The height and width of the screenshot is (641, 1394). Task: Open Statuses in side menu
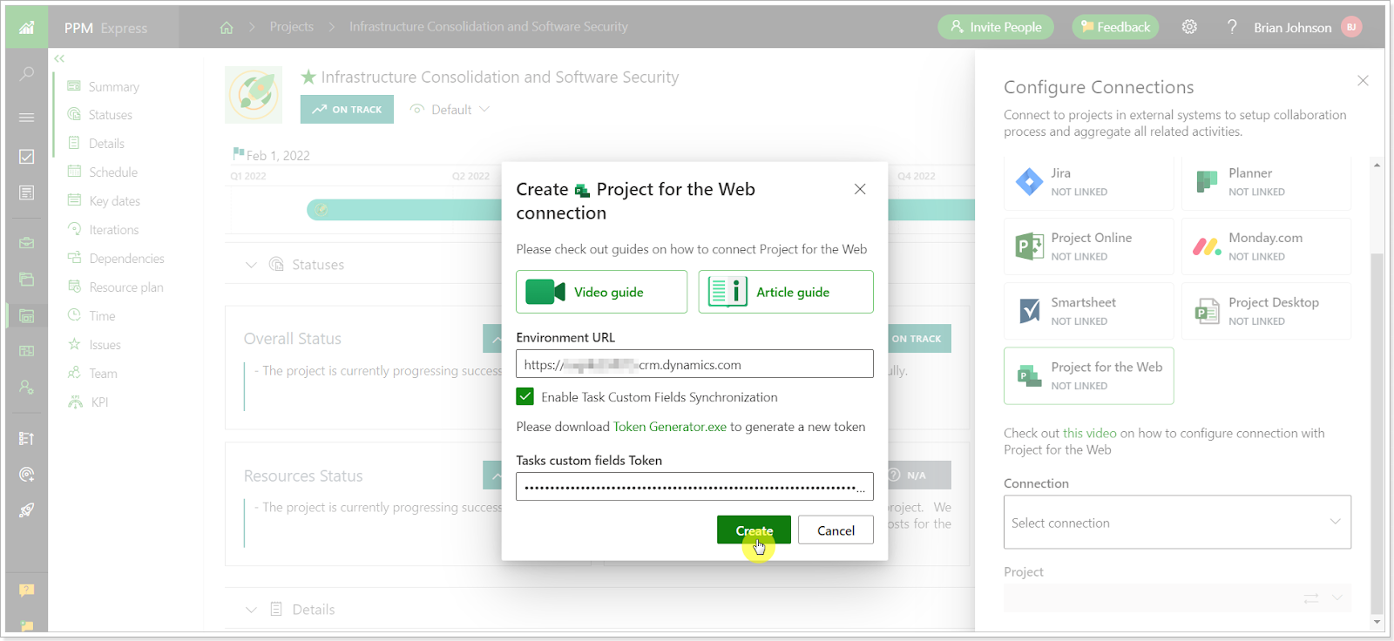pos(110,115)
